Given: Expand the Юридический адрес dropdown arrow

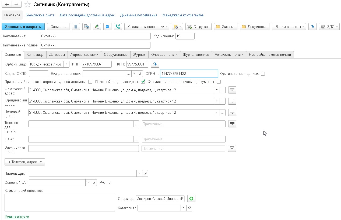Looking at the screenshot, I should [217, 101].
